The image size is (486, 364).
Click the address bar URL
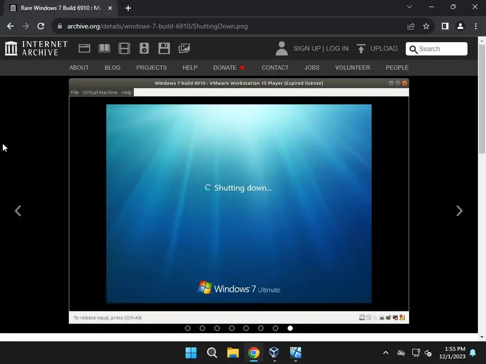[158, 27]
